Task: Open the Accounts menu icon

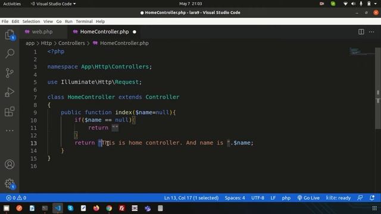Action: click(x=10, y=165)
